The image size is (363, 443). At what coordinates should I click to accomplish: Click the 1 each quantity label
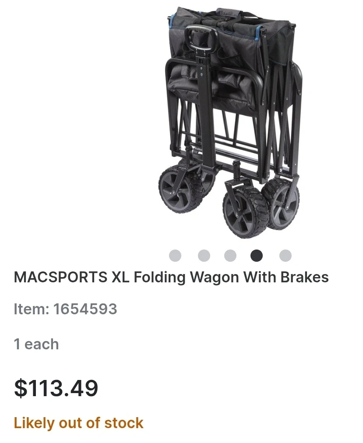point(36,344)
